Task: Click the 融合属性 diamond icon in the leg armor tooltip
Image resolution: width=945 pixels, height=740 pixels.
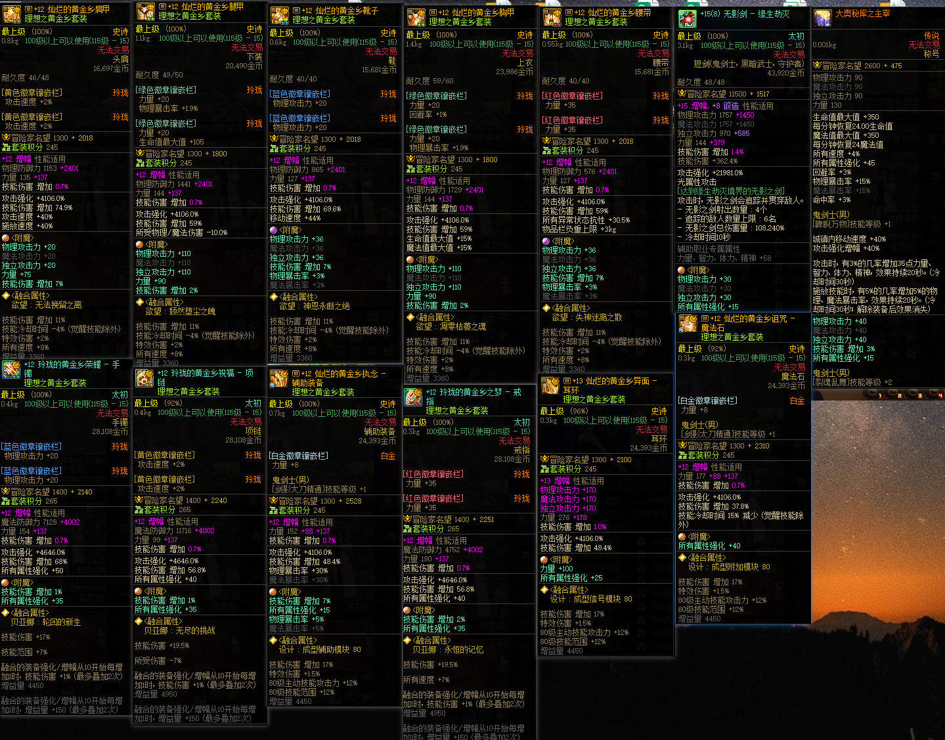Action: point(139,302)
